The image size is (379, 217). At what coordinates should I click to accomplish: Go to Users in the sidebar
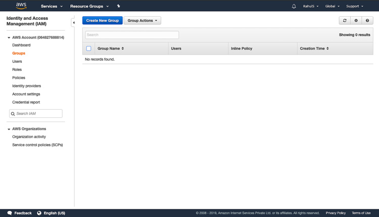[17, 61]
